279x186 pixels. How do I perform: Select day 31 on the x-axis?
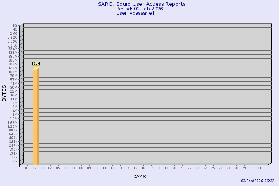point(259,168)
